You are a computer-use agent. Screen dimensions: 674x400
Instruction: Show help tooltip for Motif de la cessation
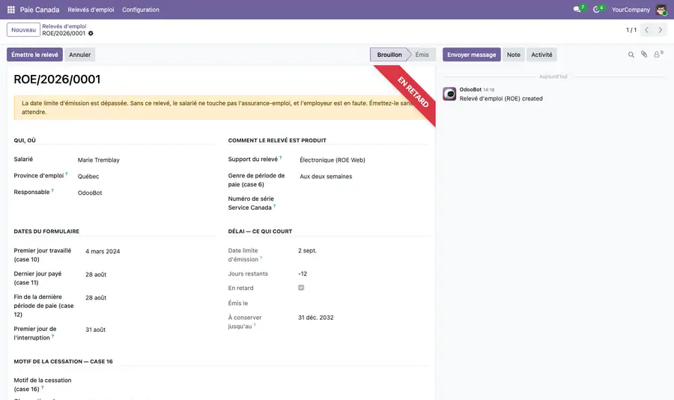[x=42, y=387]
